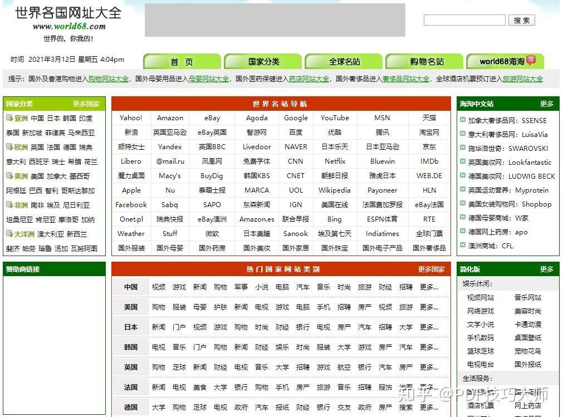563x417 pixels.
Task: Open the Amazon.es site link
Action: tap(257, 219)
